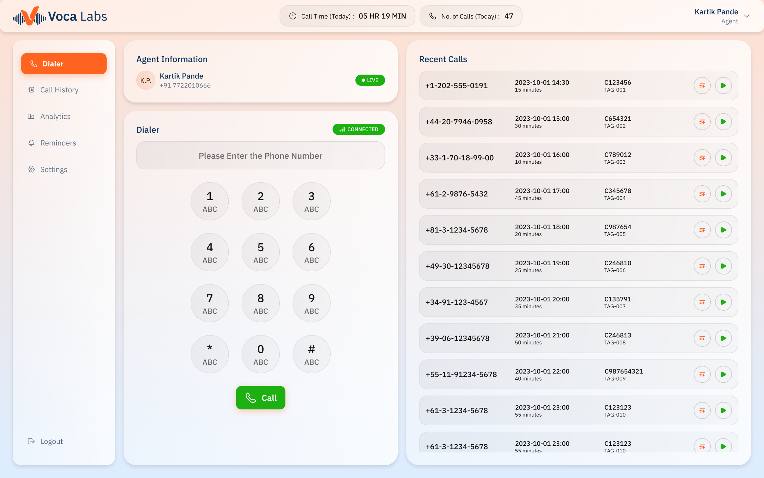Screen dimensions: 764x478
Task: Log out using the Logout link
Action: tap(51, 441)
